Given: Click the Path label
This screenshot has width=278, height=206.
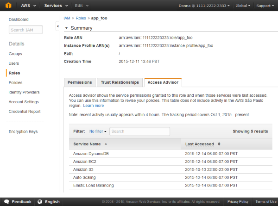Looking at the screenshot, I should (68, 54).
